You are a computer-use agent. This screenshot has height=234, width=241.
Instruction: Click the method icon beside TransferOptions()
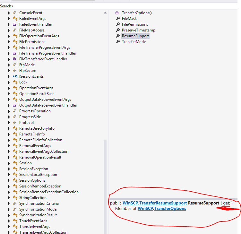pos(117,13)
